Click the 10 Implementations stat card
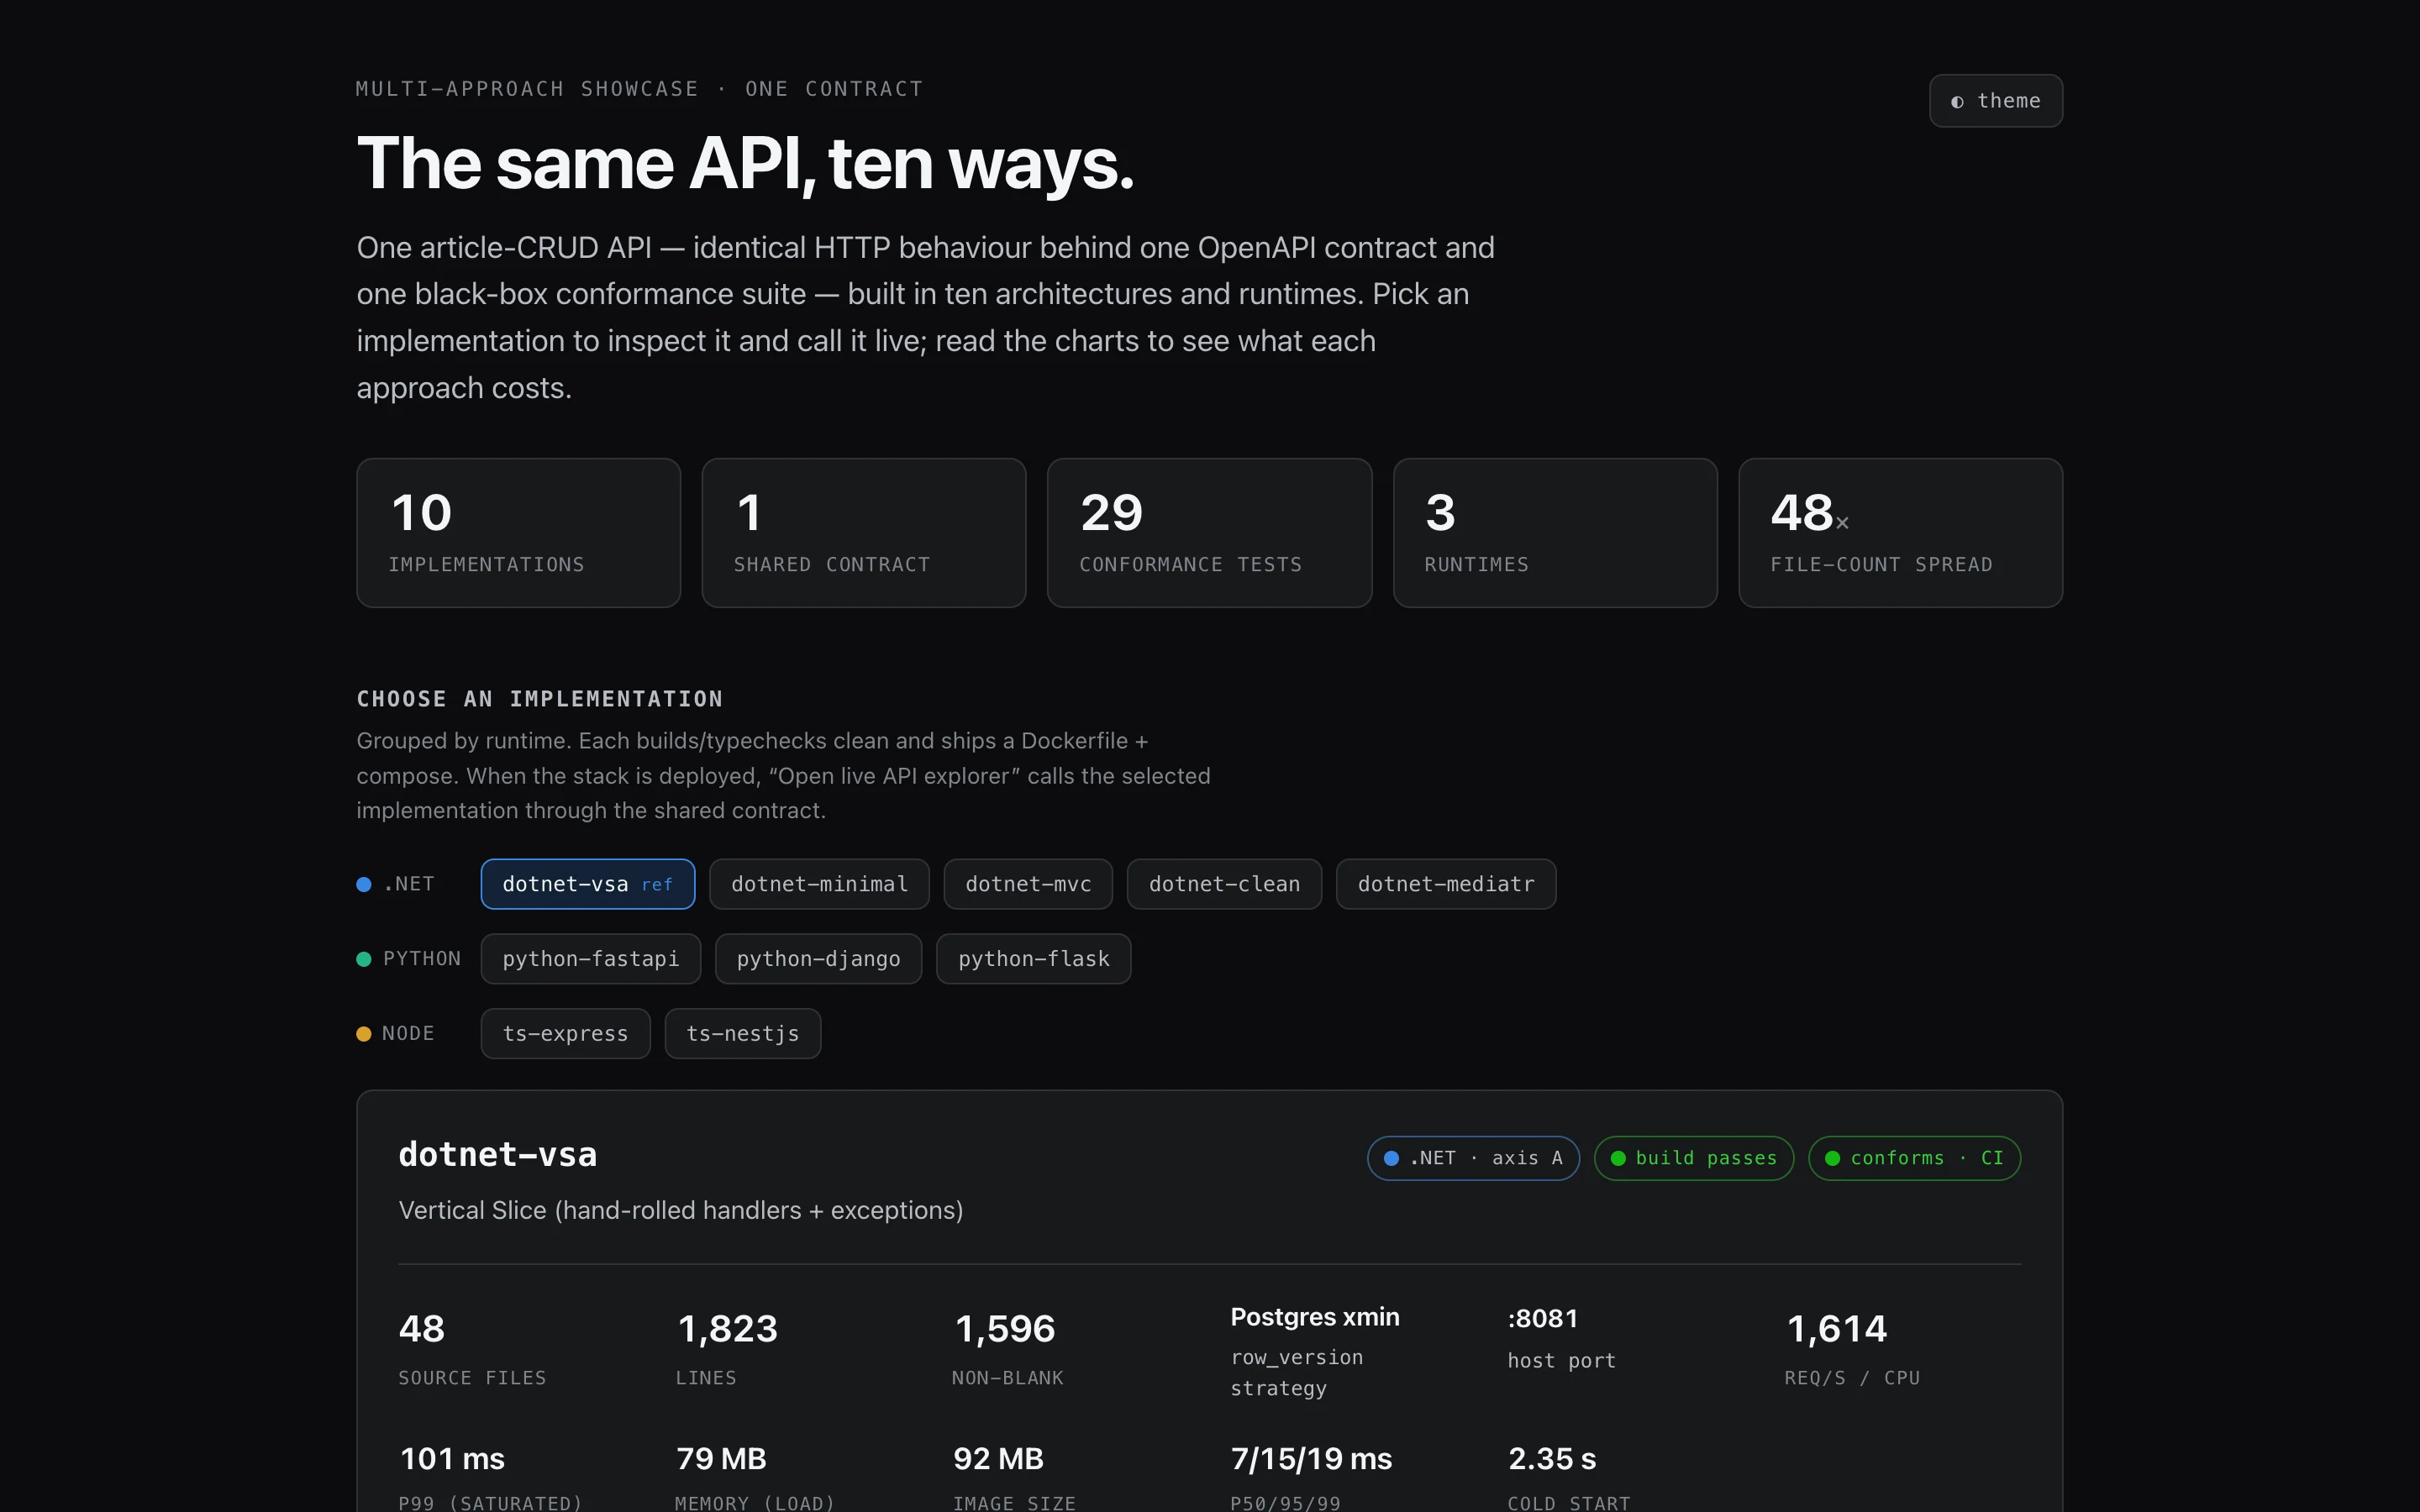 pyautogui.click(x=518, y=533)
